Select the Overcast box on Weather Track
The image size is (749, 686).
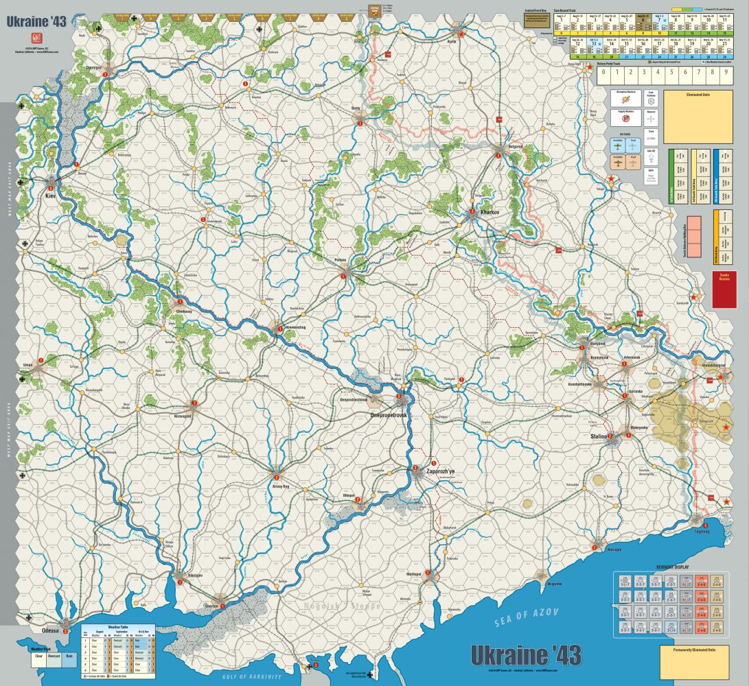(54, 660)
